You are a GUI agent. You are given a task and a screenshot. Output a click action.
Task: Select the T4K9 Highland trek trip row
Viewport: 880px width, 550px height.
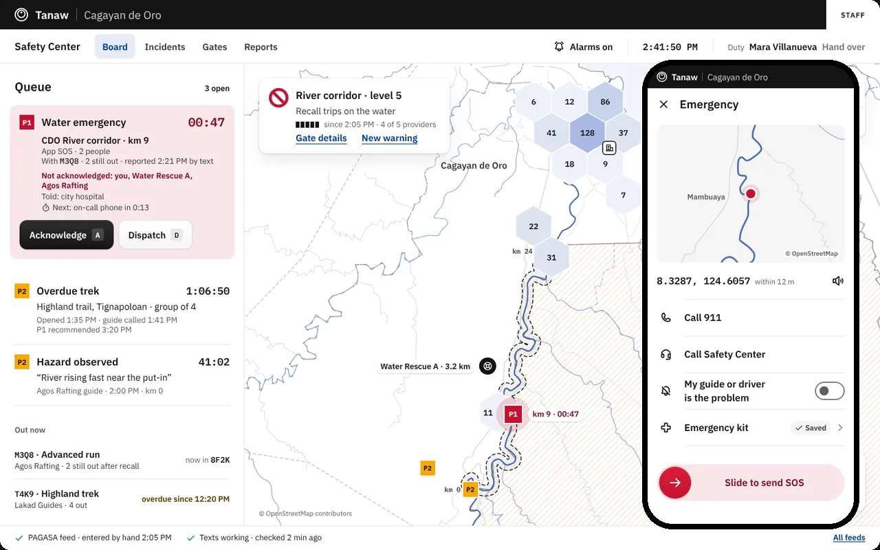coord(122,499)
